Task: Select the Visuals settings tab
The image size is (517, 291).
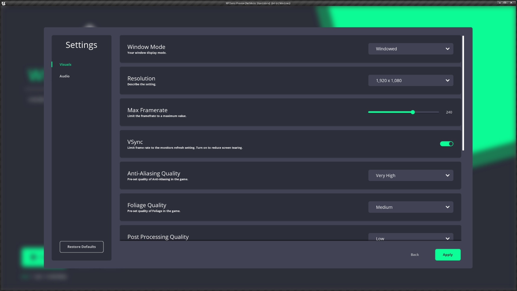Action: tap(65, 64)
